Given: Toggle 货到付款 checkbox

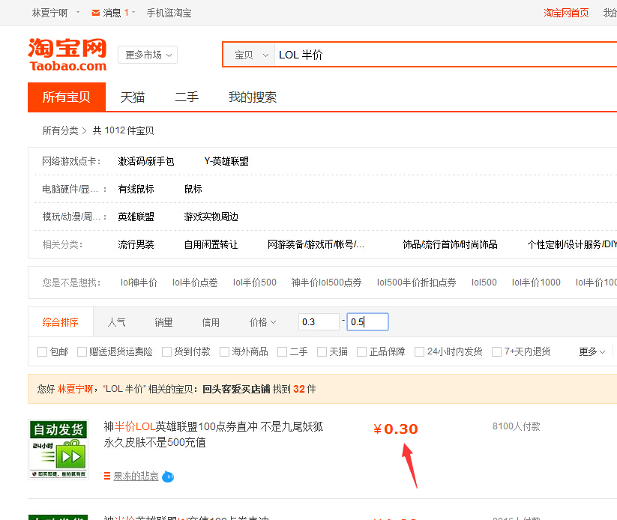Looking at the screenshot, I should coord(167,351).
